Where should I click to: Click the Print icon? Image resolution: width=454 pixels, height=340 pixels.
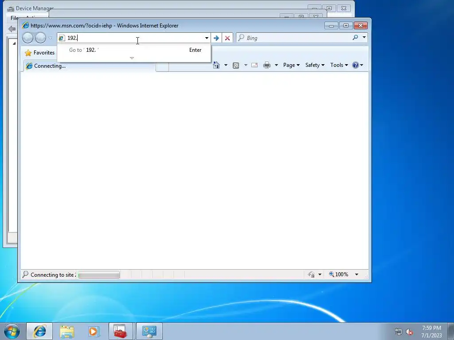click(x=266, y=65)
